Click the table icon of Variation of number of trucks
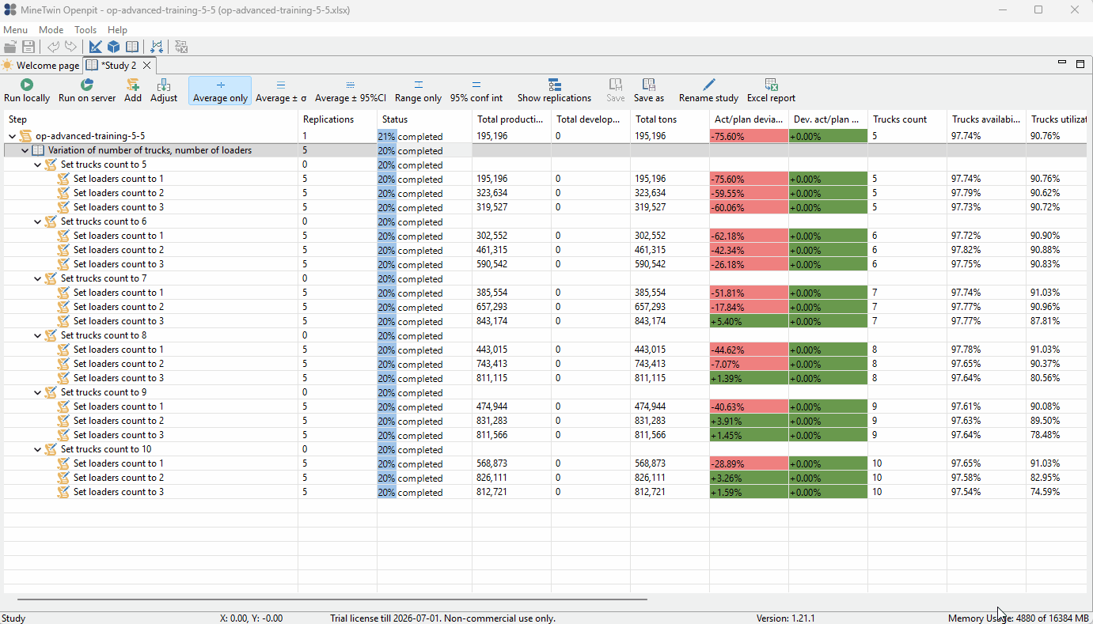This screenshot has width=1093, height=624. [38, 150]
